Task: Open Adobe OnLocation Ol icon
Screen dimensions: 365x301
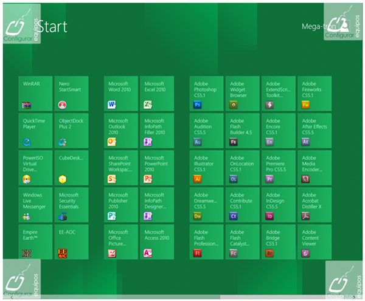Action: click(234, 179)
